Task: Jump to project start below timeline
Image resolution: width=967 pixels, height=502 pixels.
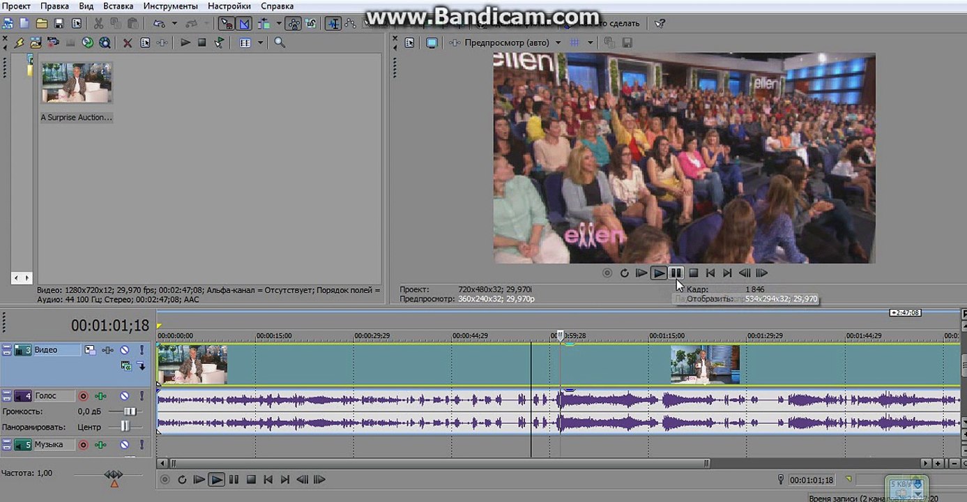Action: pyautogui.click(x=268, y=480)
